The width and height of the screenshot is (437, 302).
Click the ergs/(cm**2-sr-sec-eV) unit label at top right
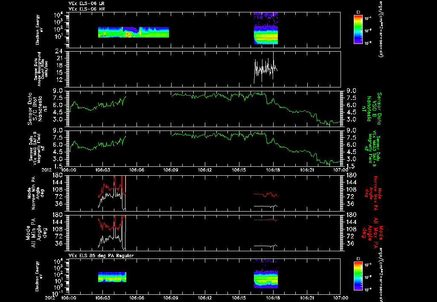tap(380, 29)
